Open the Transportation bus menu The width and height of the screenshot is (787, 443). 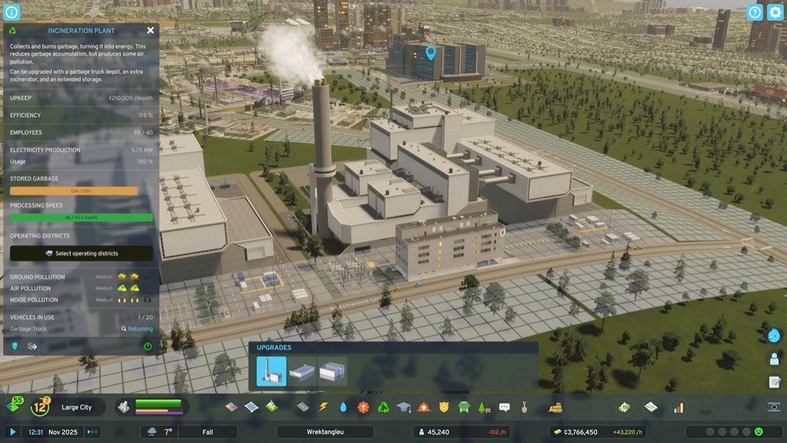pos(464,407)
